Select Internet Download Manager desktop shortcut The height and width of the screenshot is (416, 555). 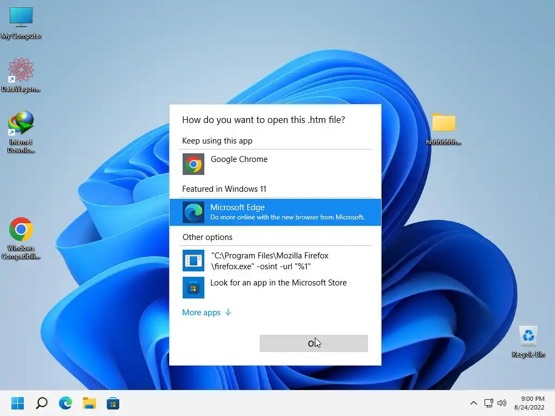pos(21,132)
